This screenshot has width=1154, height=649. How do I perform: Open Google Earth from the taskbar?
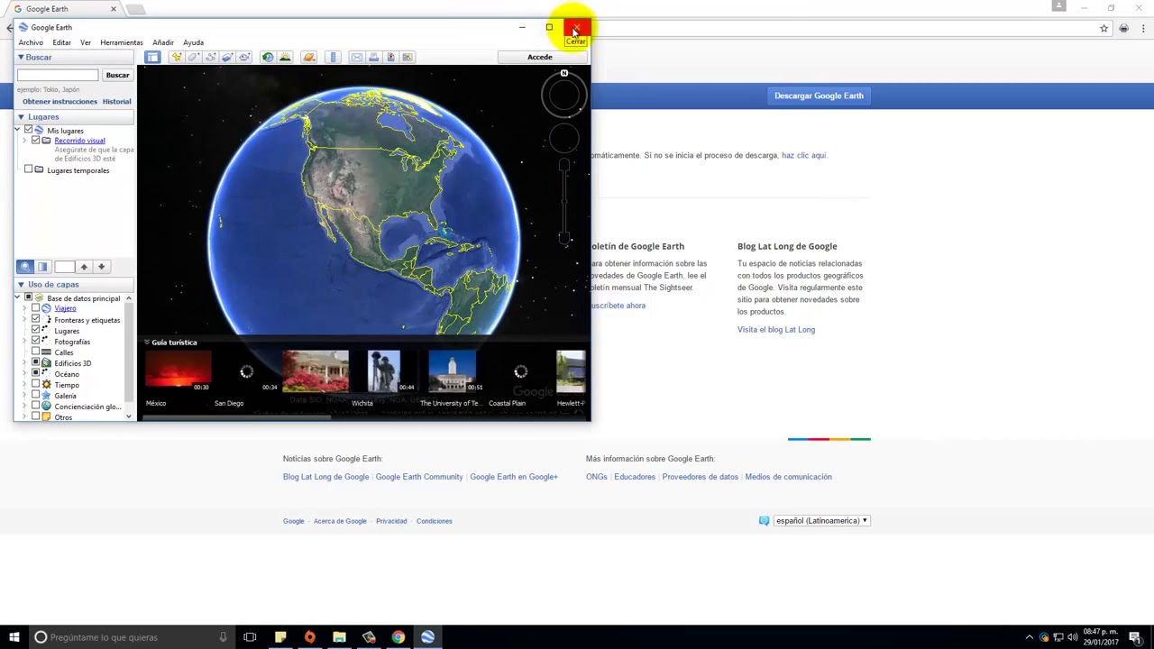click(427, 637)
